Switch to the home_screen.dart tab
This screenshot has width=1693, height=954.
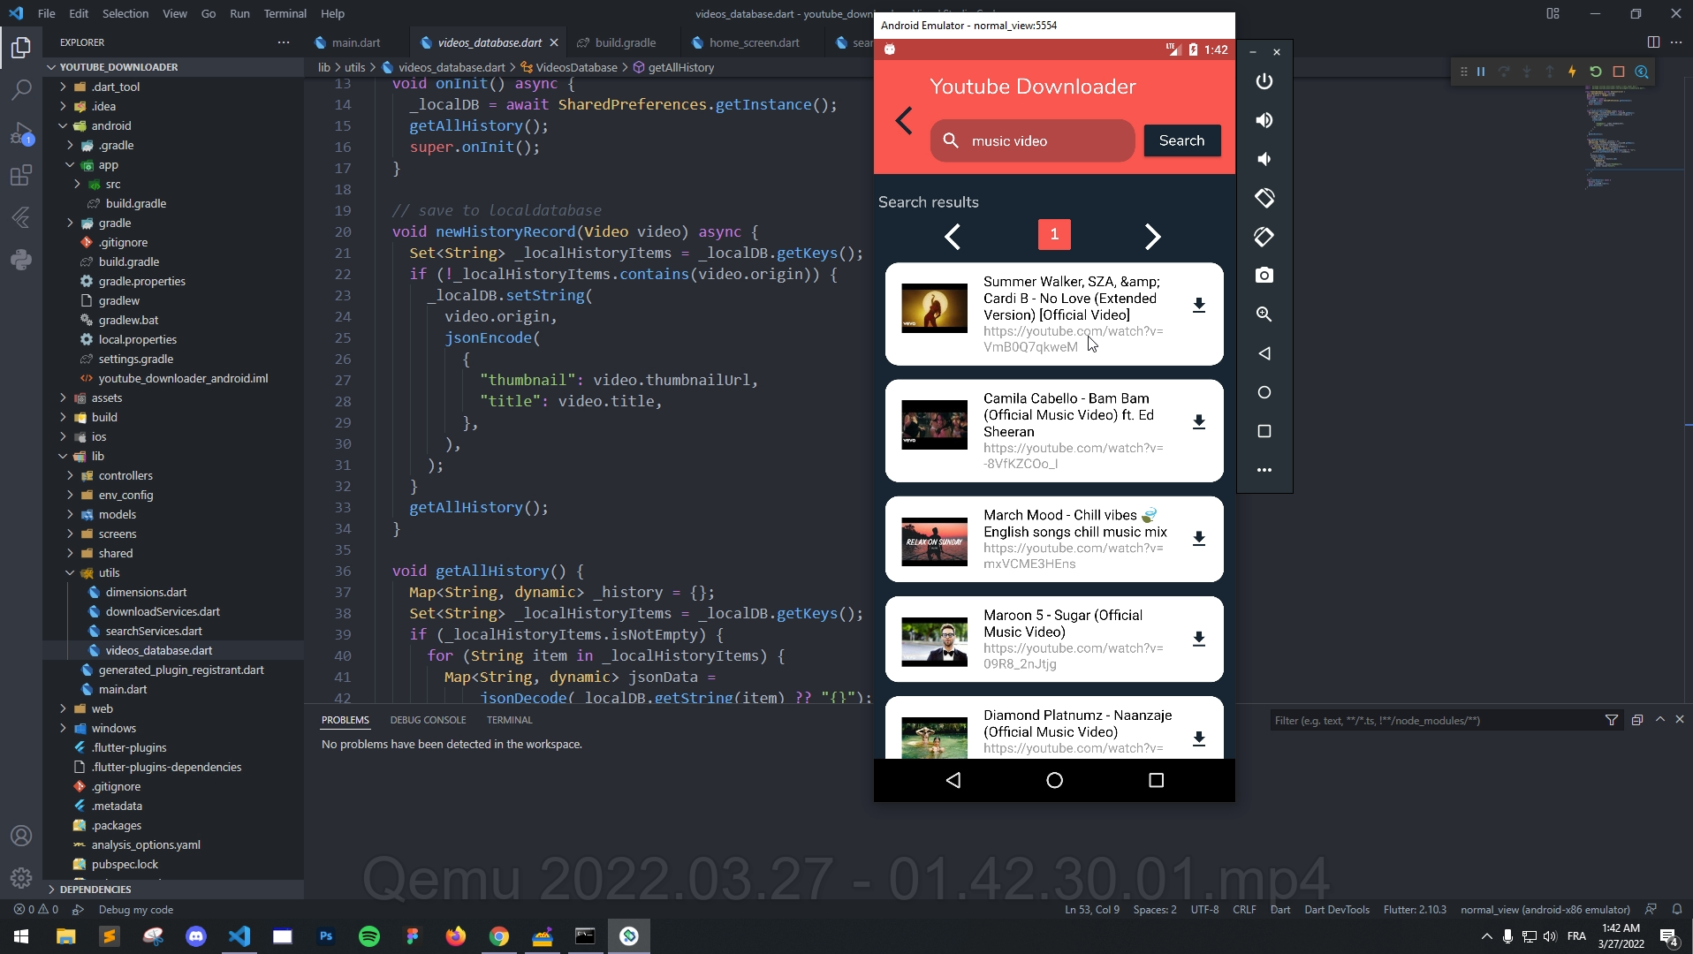[754, 42]
